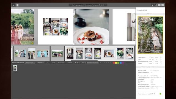Click the export button at top right

point(161,5)
